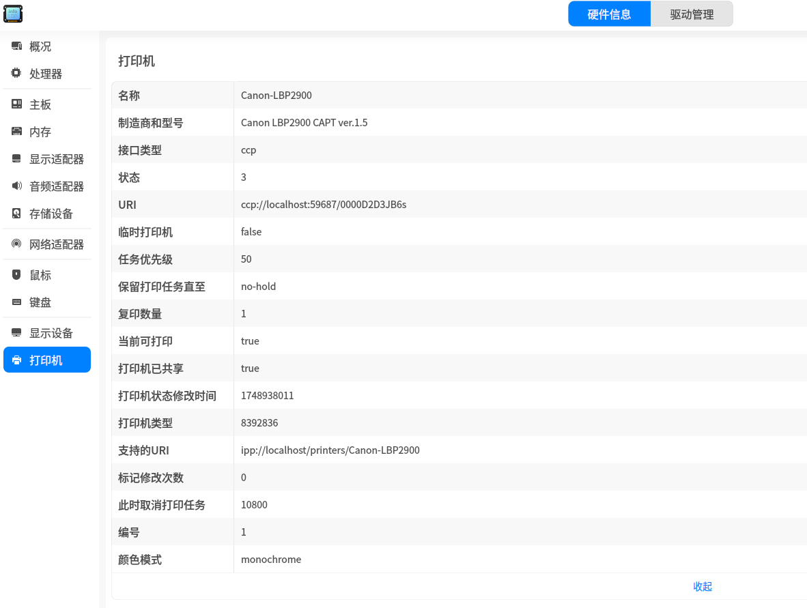Select 主板 in the sidebar
Screen dimensions: 807x608
pyautogui.click(x=47, y=104)
